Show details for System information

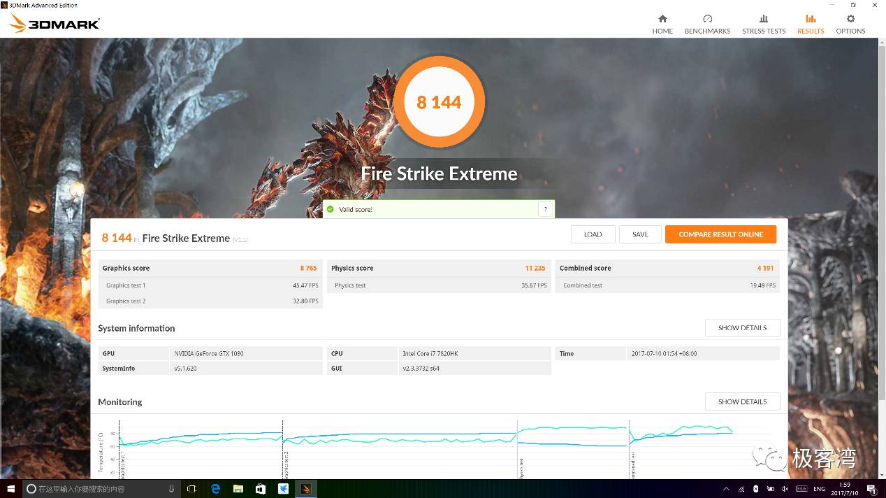click(x=742, y=327)
